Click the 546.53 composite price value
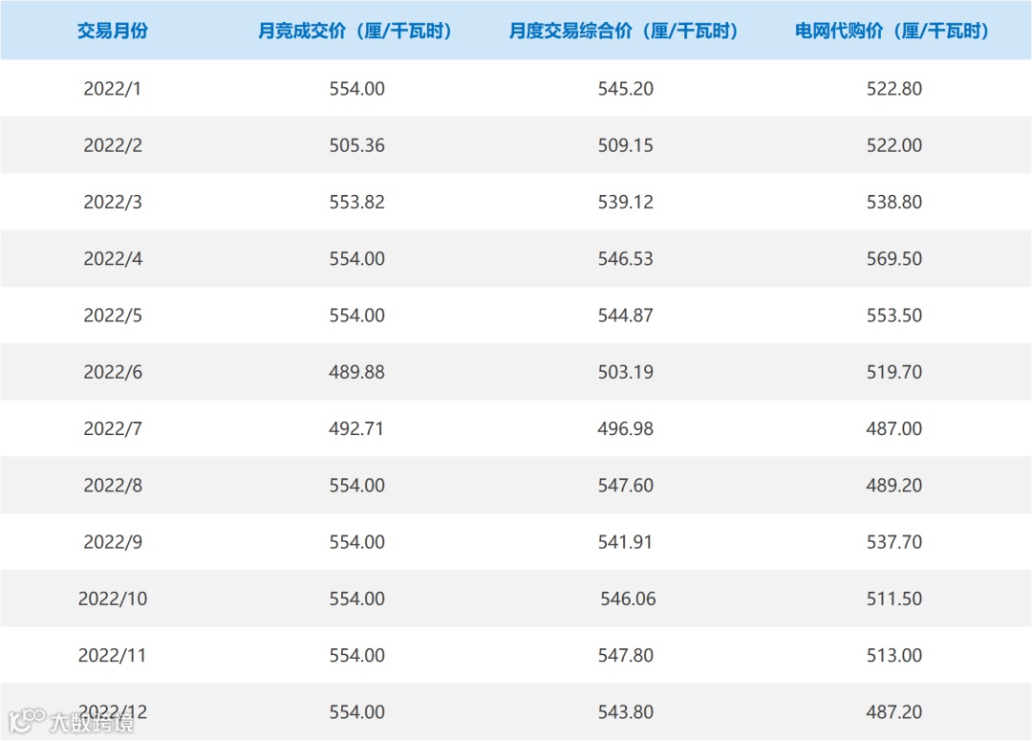 pos(625,258)
